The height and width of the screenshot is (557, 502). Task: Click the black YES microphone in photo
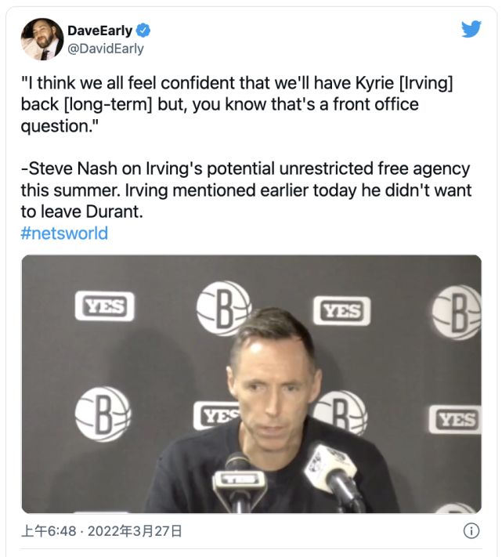coord(240,482)
